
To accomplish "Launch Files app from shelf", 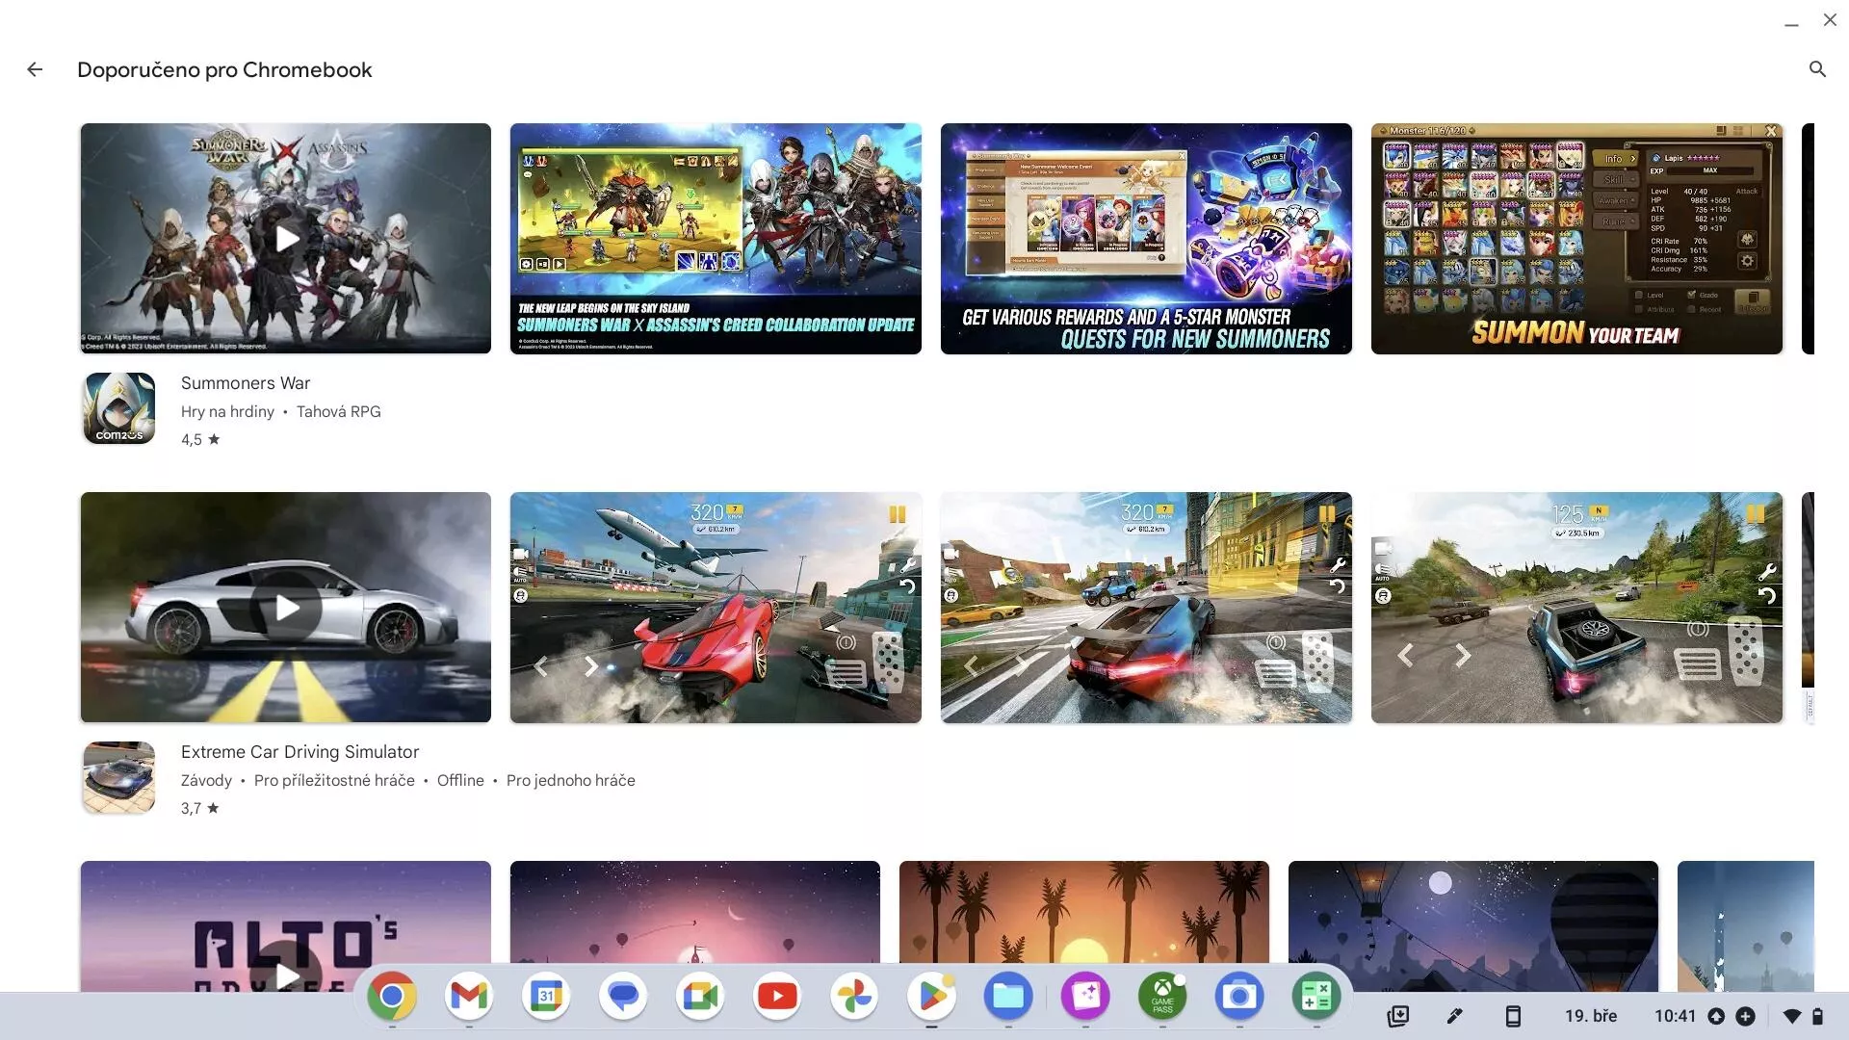I will point(1008,996).
